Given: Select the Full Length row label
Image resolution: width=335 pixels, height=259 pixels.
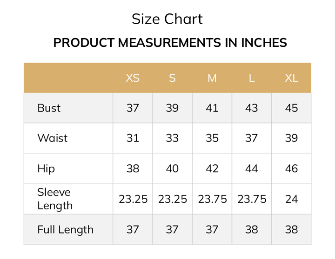Looking at the screenshot, I should (66, 230).
